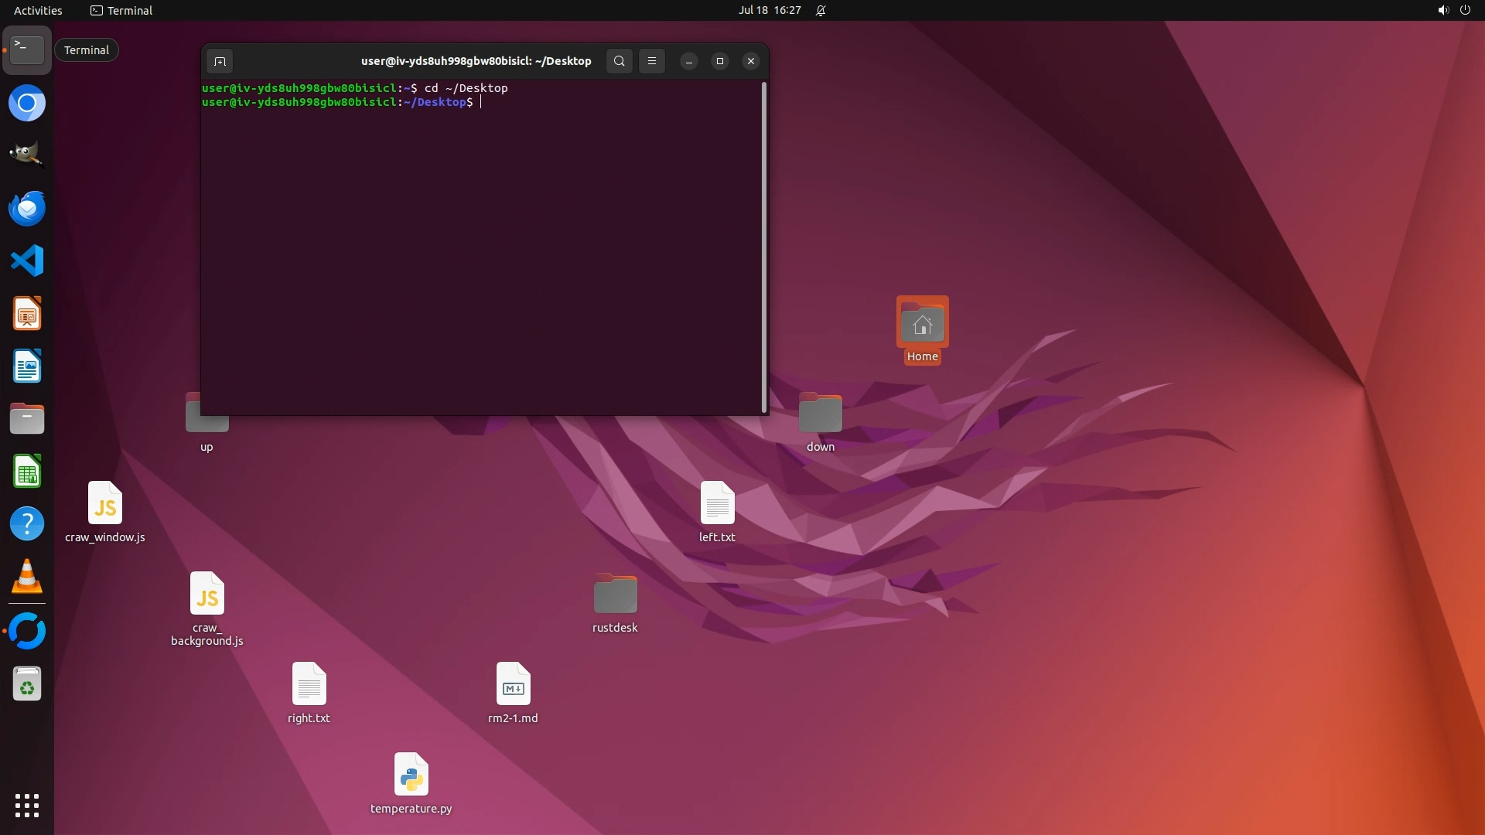The width and height of the screenshot is (1485, 835).
Task: Open the Terminal app menu in top bar
Action: pyautogui.click(x=121, y=10)
